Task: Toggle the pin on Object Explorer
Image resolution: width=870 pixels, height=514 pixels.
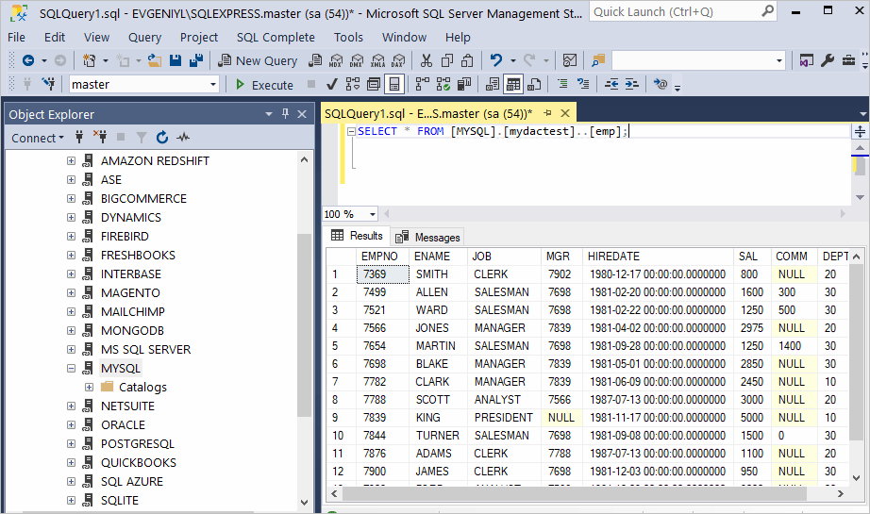Action: tap(285, 114)
